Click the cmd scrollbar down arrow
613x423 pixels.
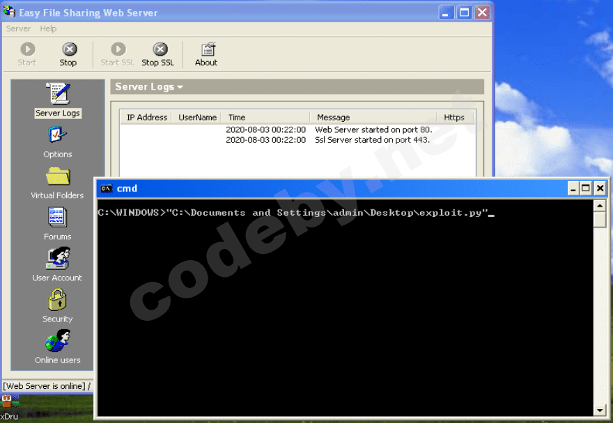pyautogui.click(x=600, y=410)
